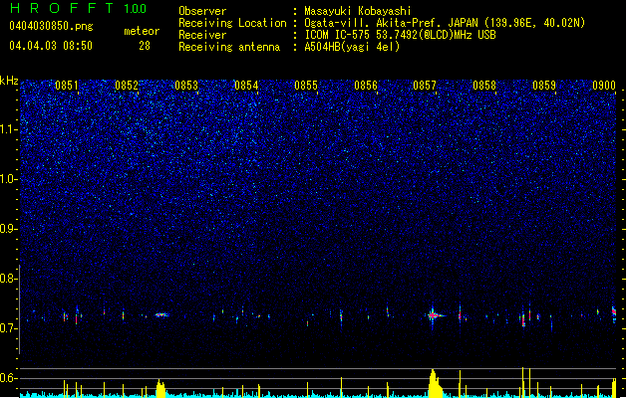Click the date stamp 04.04.03 08:50

point(51,46)
